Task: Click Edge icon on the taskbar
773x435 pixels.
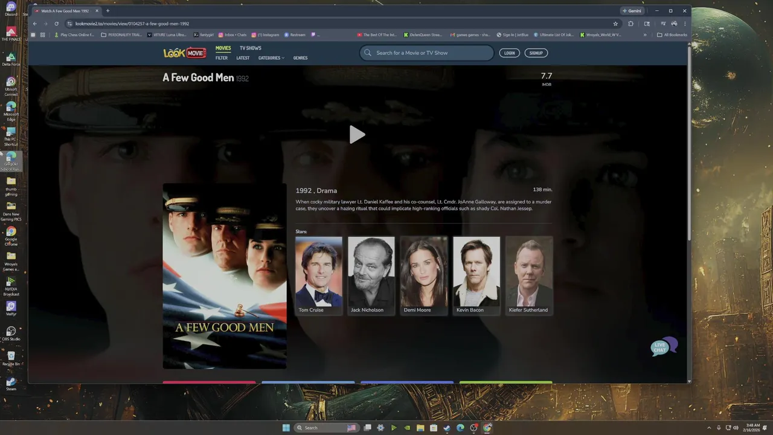Action: 460,428
